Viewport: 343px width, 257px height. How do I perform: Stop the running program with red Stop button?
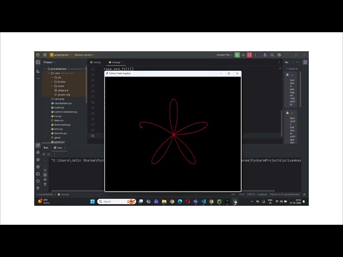pos(249,55)
